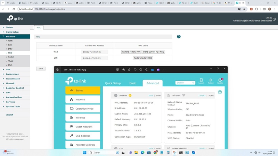Open the three-dot more menu in Photos viewer
The height and width of the screenshot is (156, 278).
point(164,70)
